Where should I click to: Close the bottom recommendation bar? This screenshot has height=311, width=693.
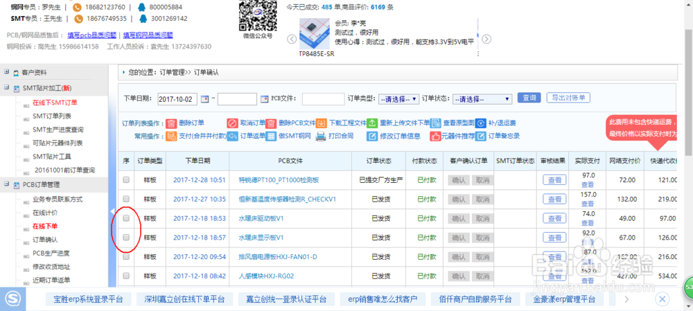tap(662, 299)
